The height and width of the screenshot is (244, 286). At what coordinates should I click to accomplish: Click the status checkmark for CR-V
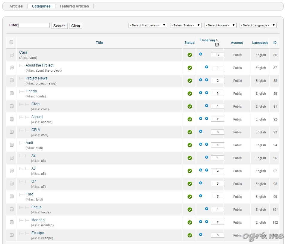click(190, 132)
